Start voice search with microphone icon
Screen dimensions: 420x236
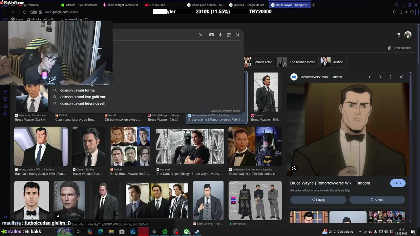tap(220, 35)
